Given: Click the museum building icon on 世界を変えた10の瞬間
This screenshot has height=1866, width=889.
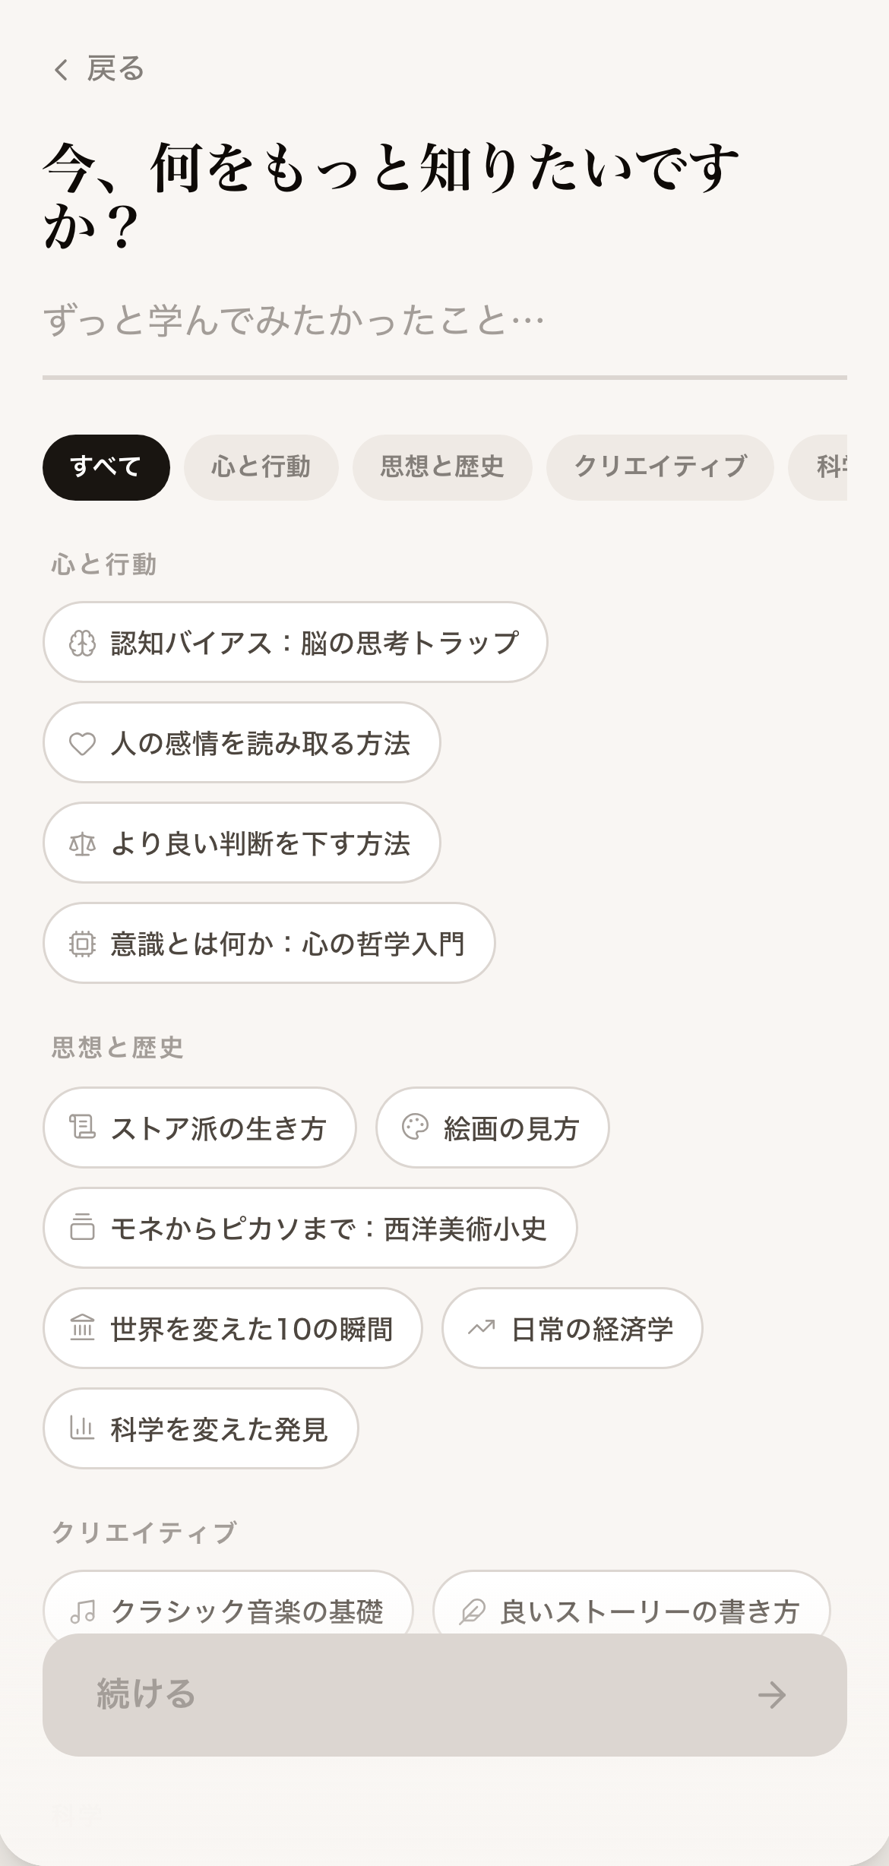Looking at the screenshot, I should point(82,1328).
